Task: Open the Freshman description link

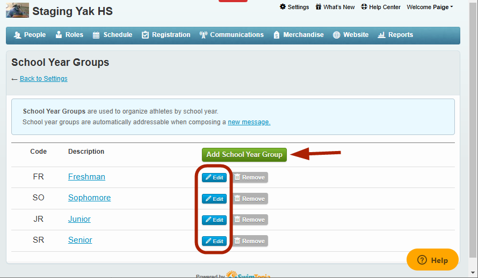Action: [x=86, y=177]
